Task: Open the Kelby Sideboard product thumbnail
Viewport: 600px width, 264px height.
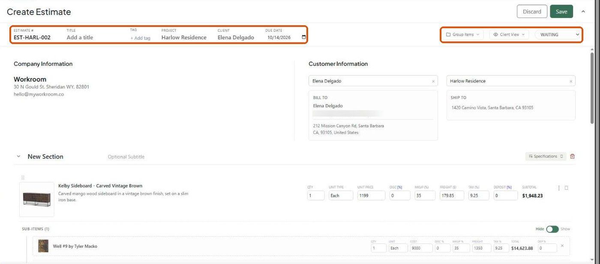Action: 37,199
